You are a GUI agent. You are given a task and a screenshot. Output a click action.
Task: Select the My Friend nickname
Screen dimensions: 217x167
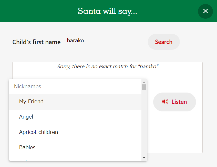[x=31, y=101]
